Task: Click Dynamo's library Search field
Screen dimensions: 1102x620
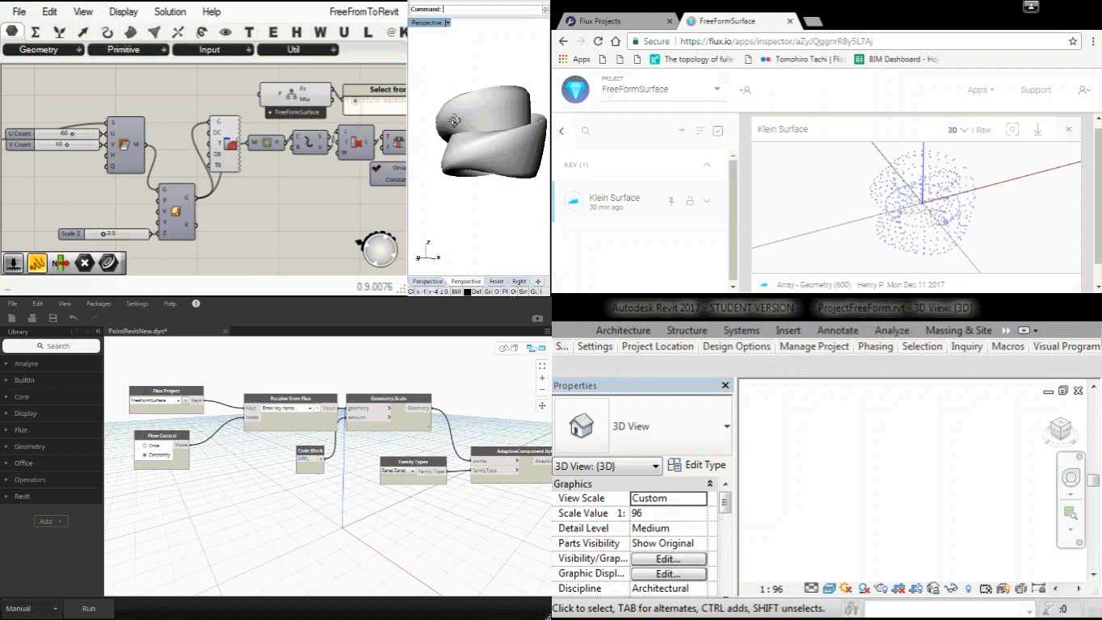Action: click(x=52, y=346)
